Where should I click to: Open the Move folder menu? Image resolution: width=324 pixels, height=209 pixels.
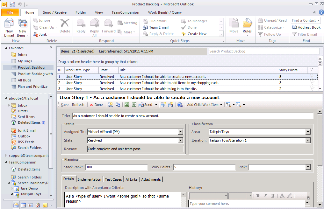tap(234, 27)
